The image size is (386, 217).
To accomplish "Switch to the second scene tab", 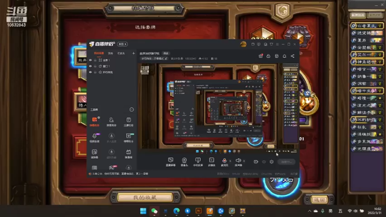I will click(110, 53).
